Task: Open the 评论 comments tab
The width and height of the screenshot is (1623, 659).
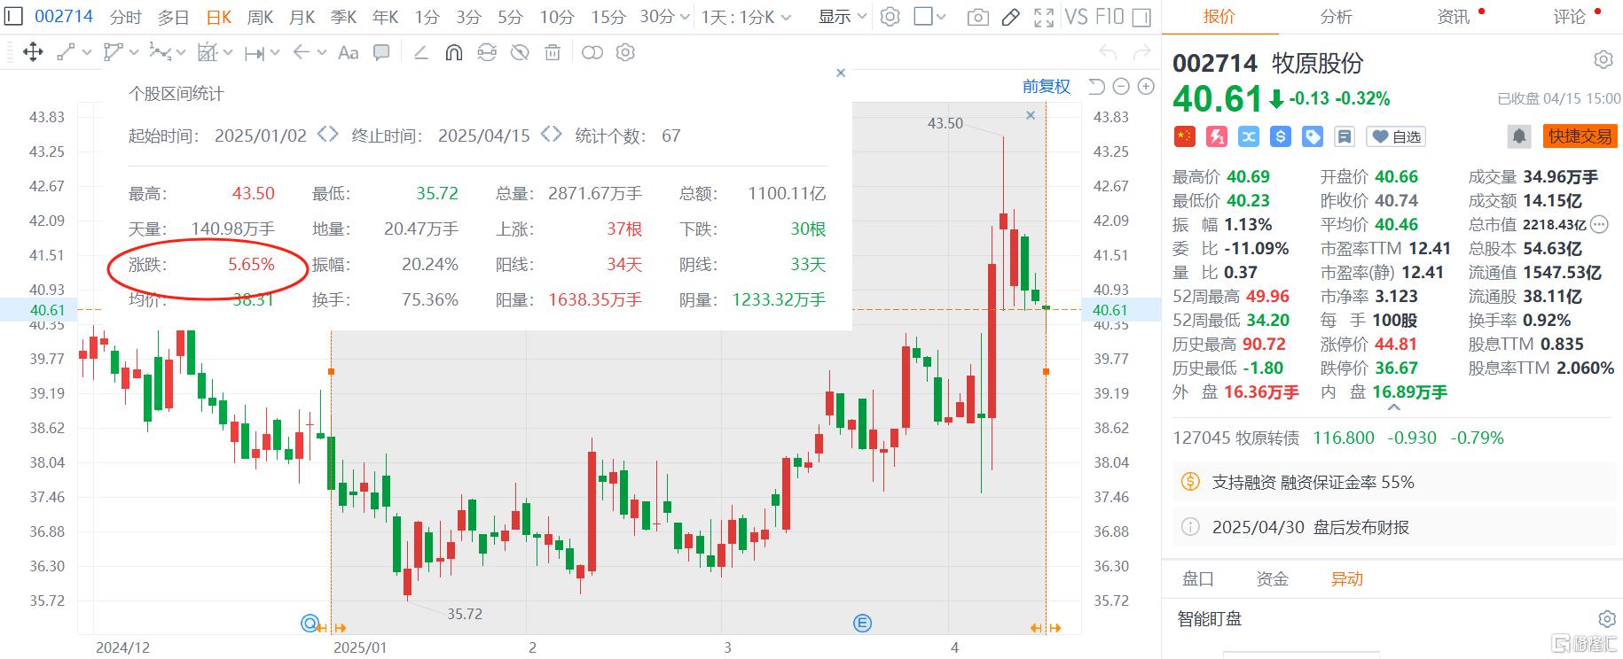Action: point(1569,16)
